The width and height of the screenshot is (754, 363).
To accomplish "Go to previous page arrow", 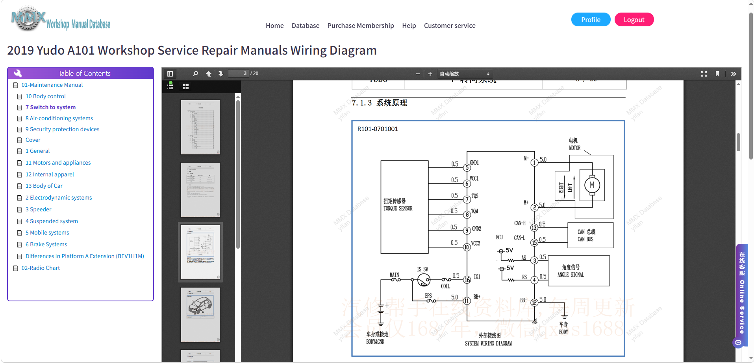I will click(x=209, y=74).
